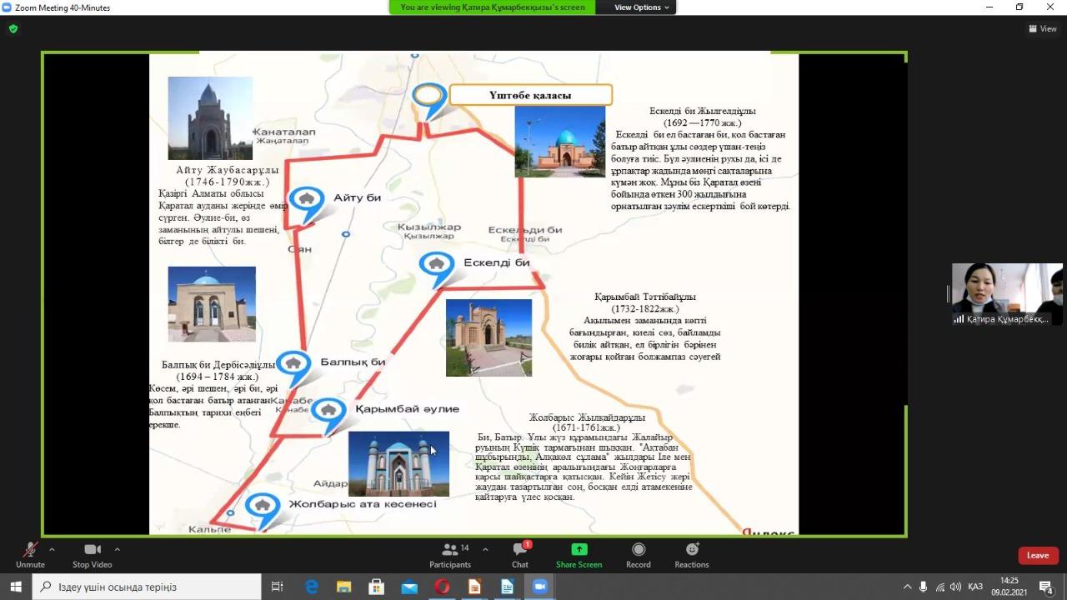This screenshot has width=1067, height=600.
Task: Toggle the КАЗ keyboard language indicator
Action: click(x=975, y=587)
